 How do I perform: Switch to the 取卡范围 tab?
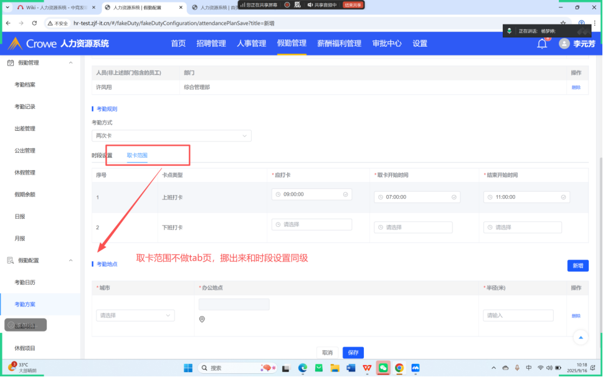(137, 155)
